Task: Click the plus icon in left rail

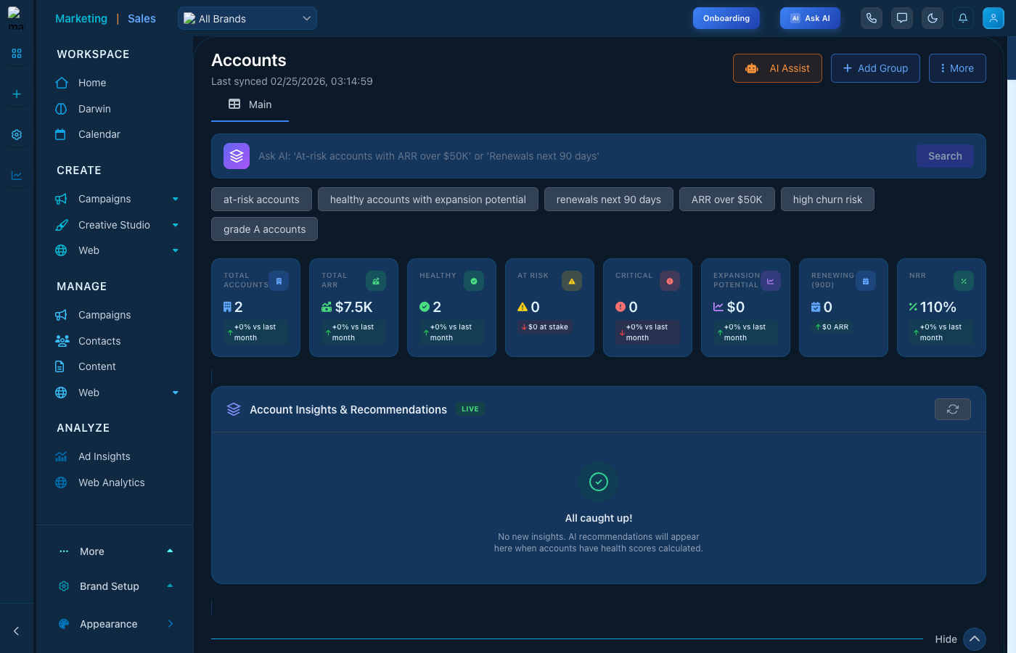Action: 17,94
